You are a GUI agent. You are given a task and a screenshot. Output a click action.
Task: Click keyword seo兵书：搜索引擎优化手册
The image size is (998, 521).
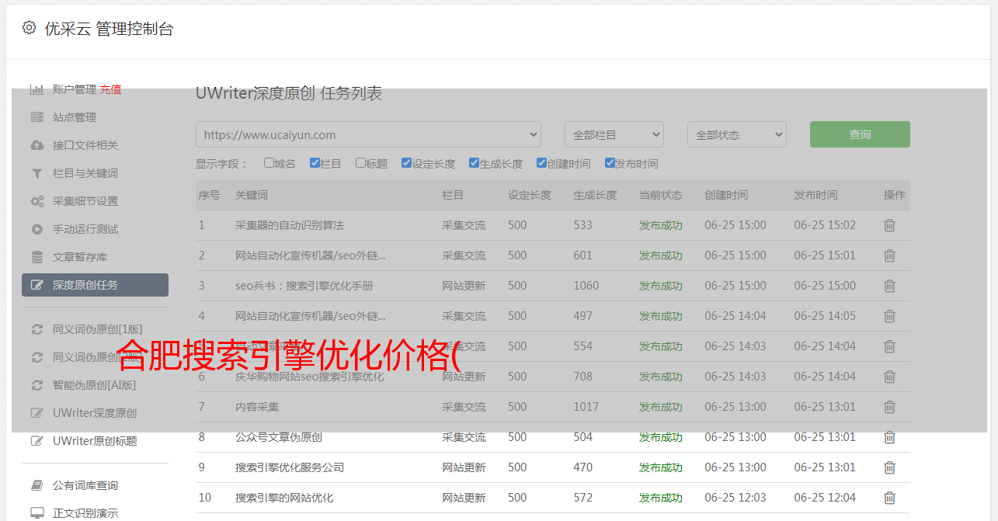304,286
